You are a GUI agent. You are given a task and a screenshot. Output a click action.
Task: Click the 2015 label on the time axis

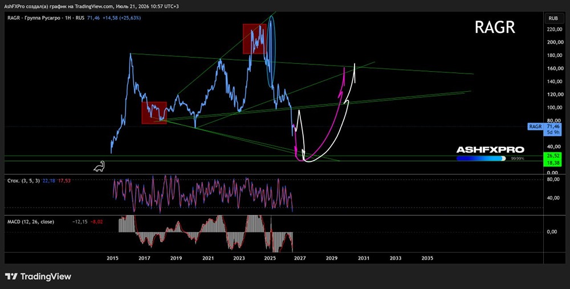112,258
